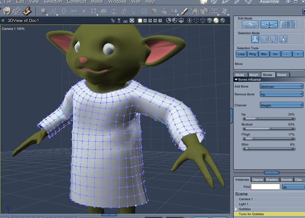Click the Btw selection button
The width and height of the screenshot is (305, 218).
[264, 54]
